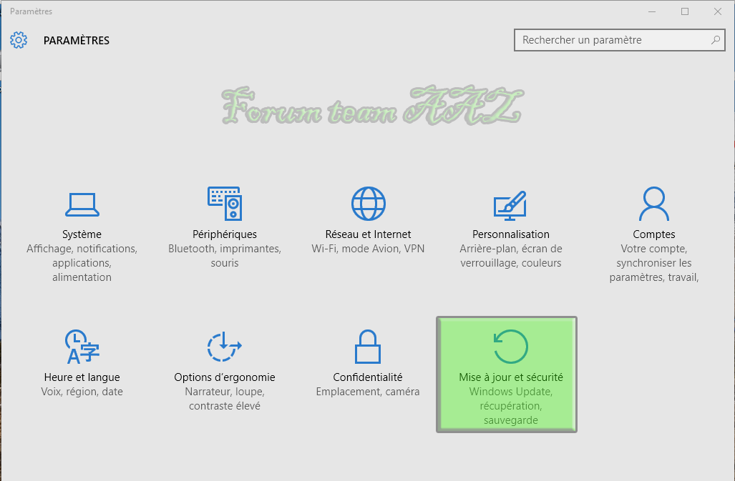This screenshot has height=481, width=735.
Task: Open the Confidentialité padlock icon
Action: coord(368,347)
